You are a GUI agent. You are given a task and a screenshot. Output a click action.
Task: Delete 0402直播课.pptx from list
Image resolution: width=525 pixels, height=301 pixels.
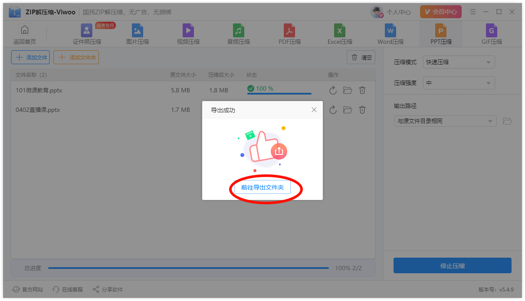pos(362,110)
